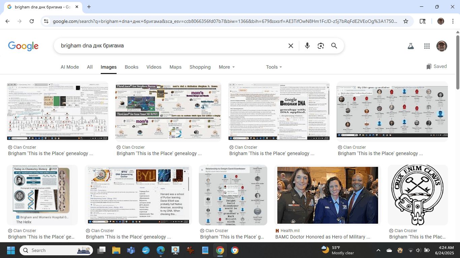
Task: Go back using the browser back arrow
Action: 7,21
